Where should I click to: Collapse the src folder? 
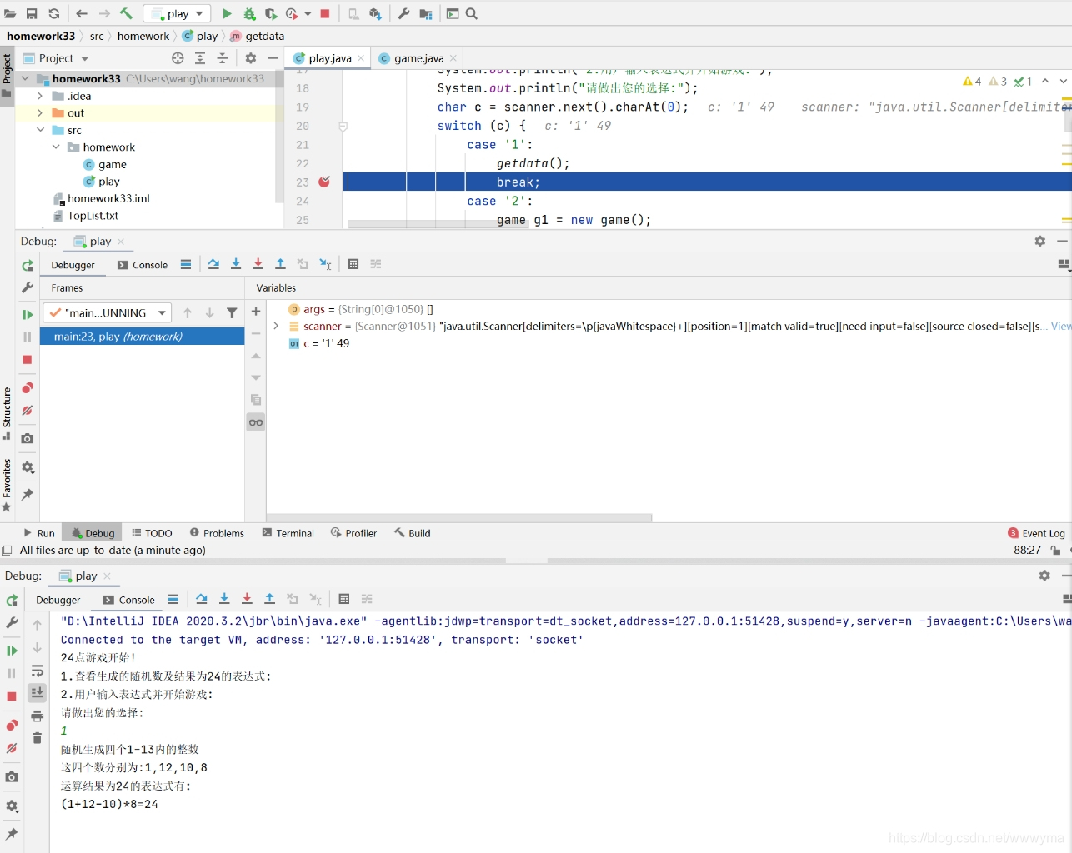pos(40,130)
